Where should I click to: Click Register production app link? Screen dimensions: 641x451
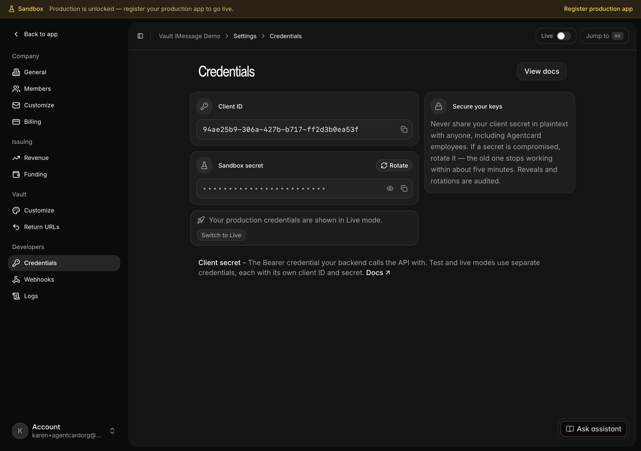coord(598,9)
